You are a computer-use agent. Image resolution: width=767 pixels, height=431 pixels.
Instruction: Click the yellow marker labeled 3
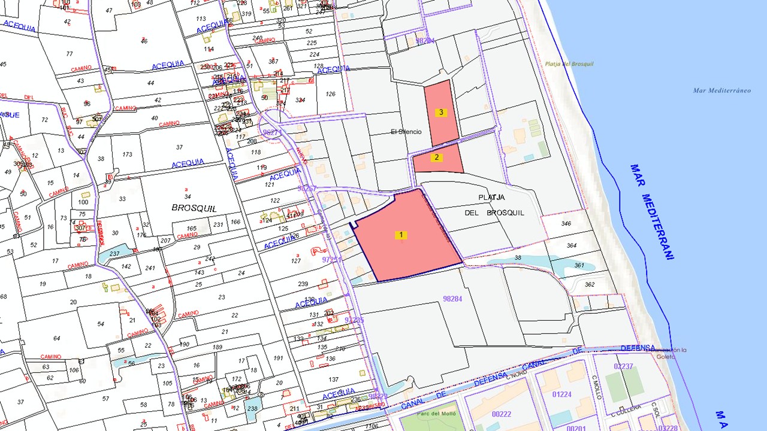441,113
